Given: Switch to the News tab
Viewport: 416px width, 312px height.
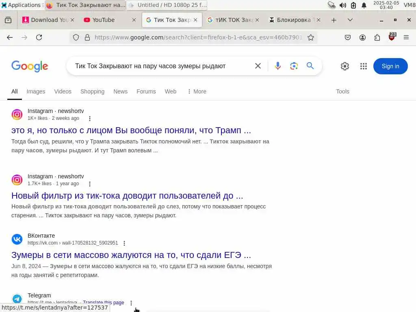Looking at the screenshot, I should tap(120, 91).
